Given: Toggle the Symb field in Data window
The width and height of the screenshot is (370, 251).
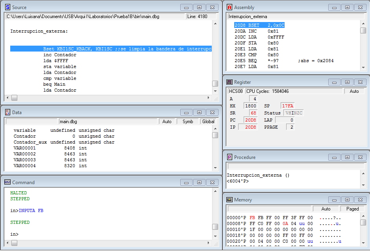Looking at the screenshot, I should [x=188, y=122].
